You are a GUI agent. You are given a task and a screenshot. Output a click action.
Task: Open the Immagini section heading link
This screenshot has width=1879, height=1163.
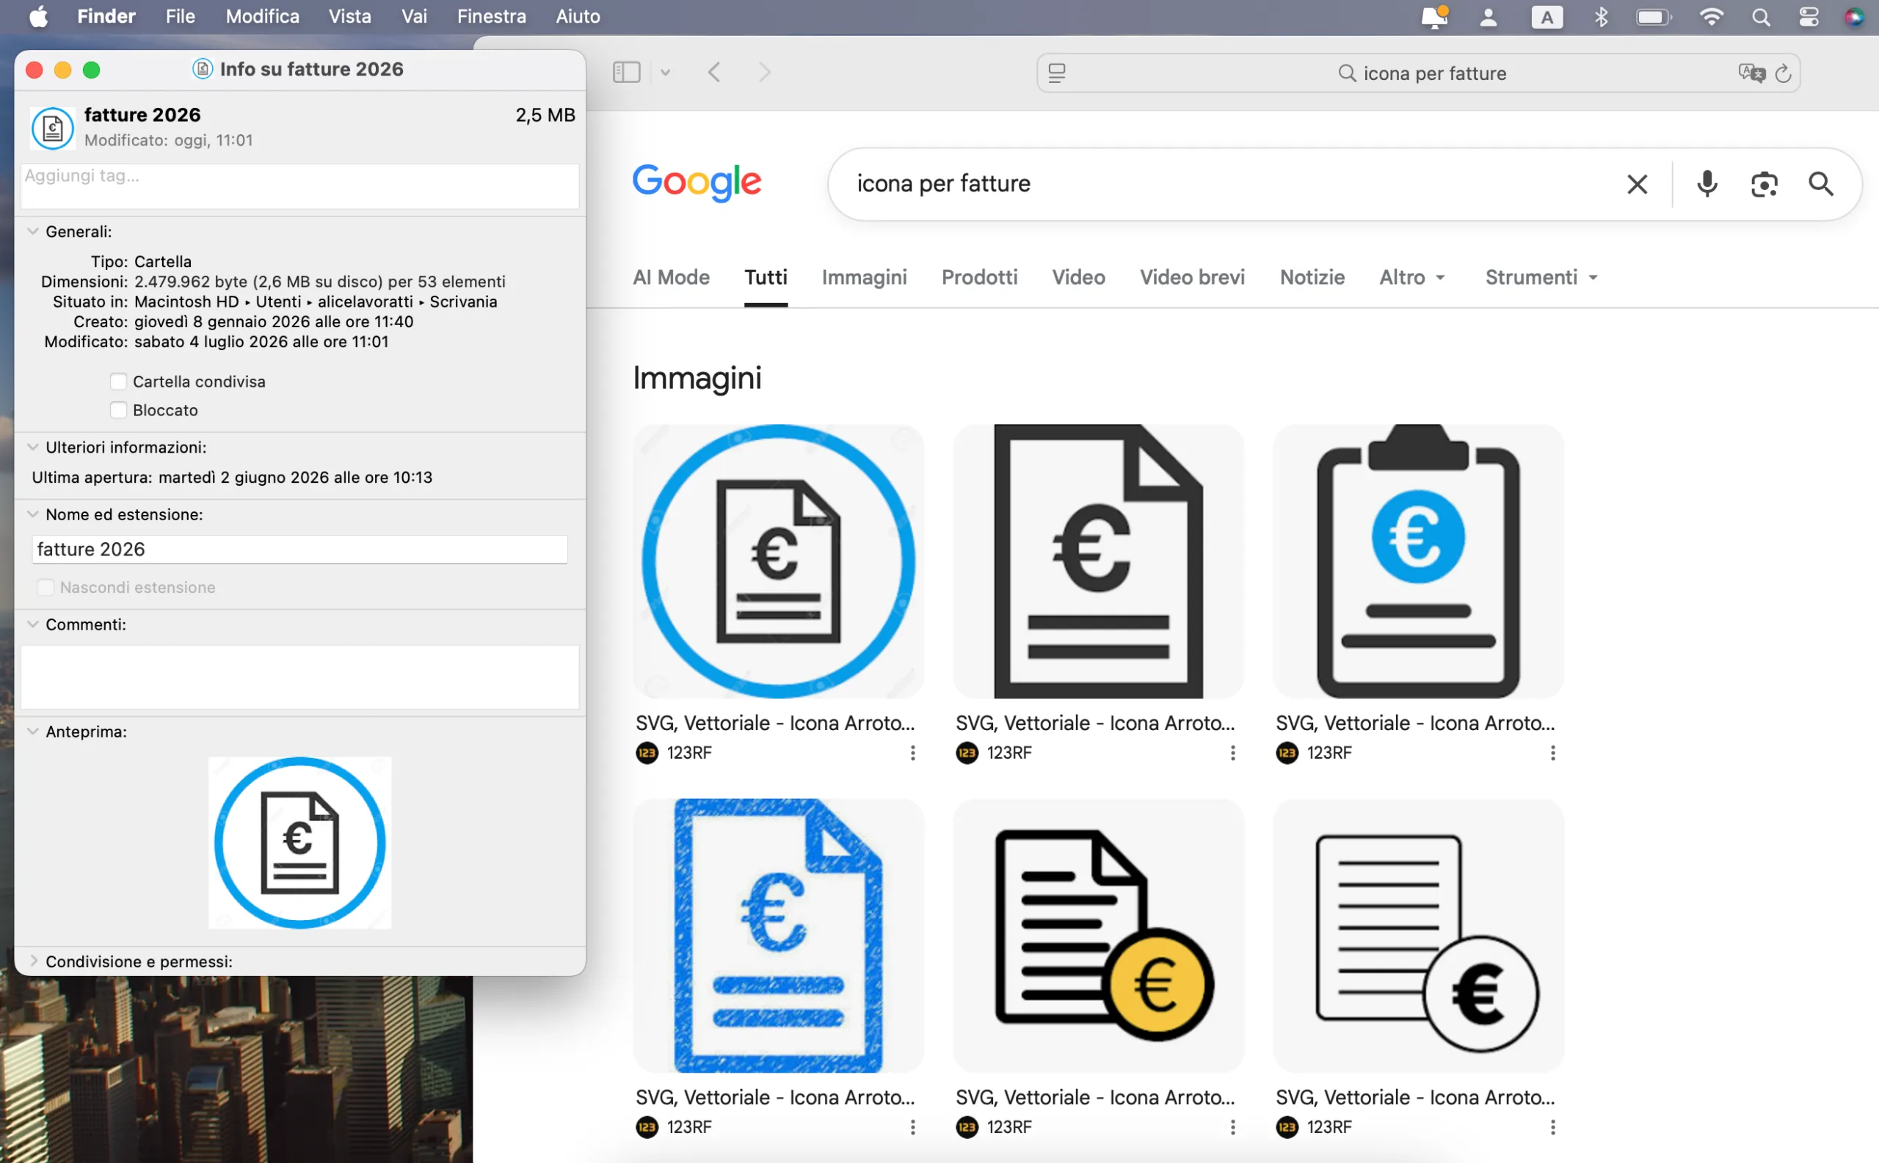click(x=697, y=379)
